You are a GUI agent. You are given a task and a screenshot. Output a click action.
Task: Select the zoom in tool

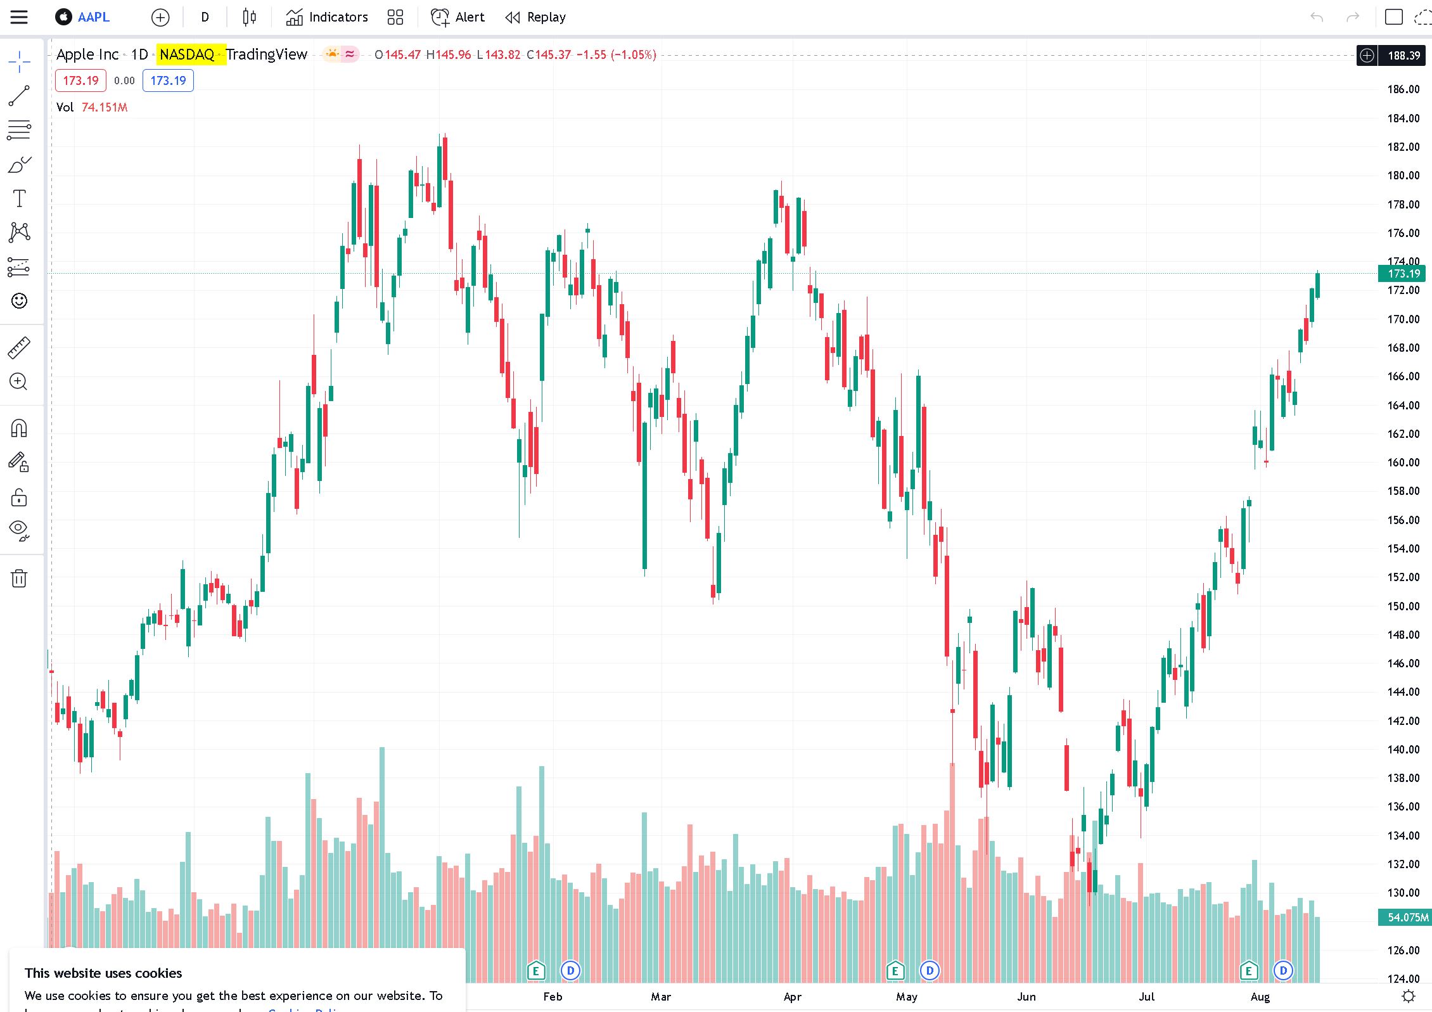(19, 381)
